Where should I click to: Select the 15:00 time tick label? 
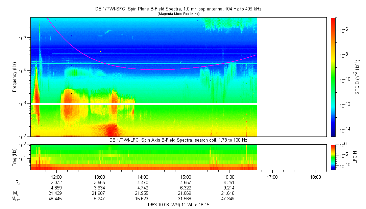pyautogui.click(x=186, y=177)
